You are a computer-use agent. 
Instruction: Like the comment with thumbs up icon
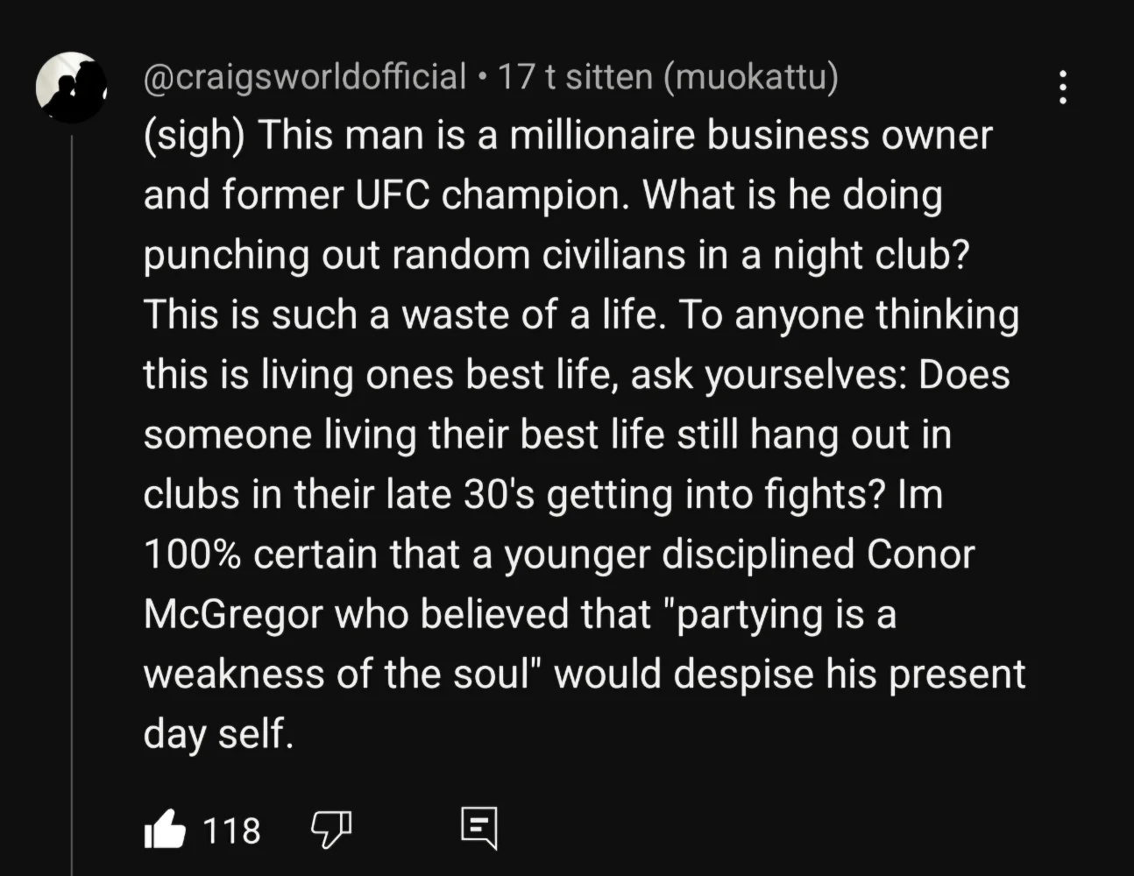click(165, 829)
